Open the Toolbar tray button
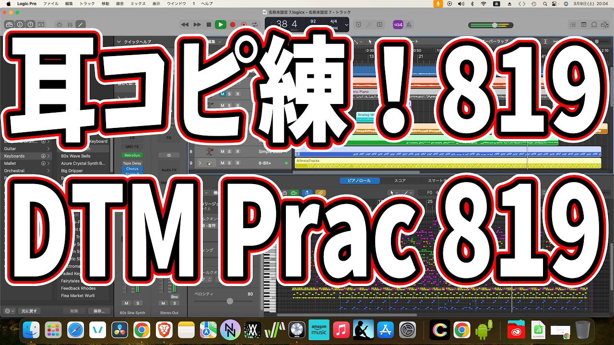This screenshot has height=345, width=614. pyautogui.click(x=41, y=24)
